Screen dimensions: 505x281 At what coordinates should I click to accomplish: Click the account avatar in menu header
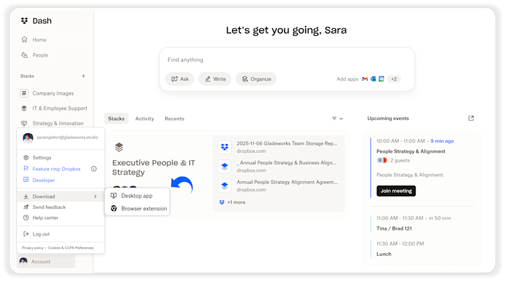28,138
